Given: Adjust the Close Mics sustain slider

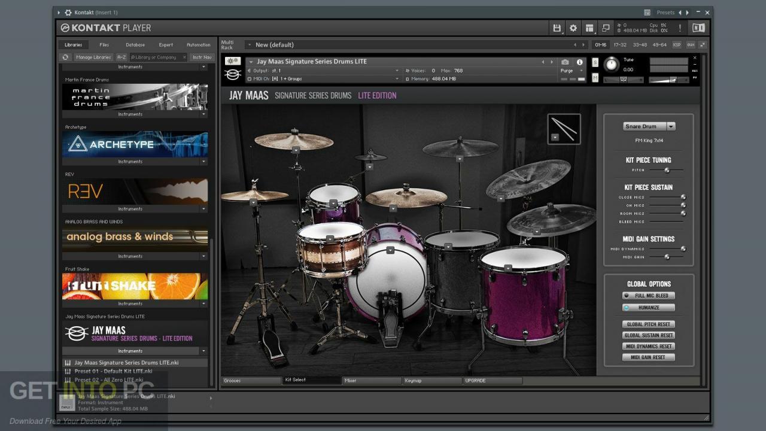Looking at the screenshot, I should (667, 197).
